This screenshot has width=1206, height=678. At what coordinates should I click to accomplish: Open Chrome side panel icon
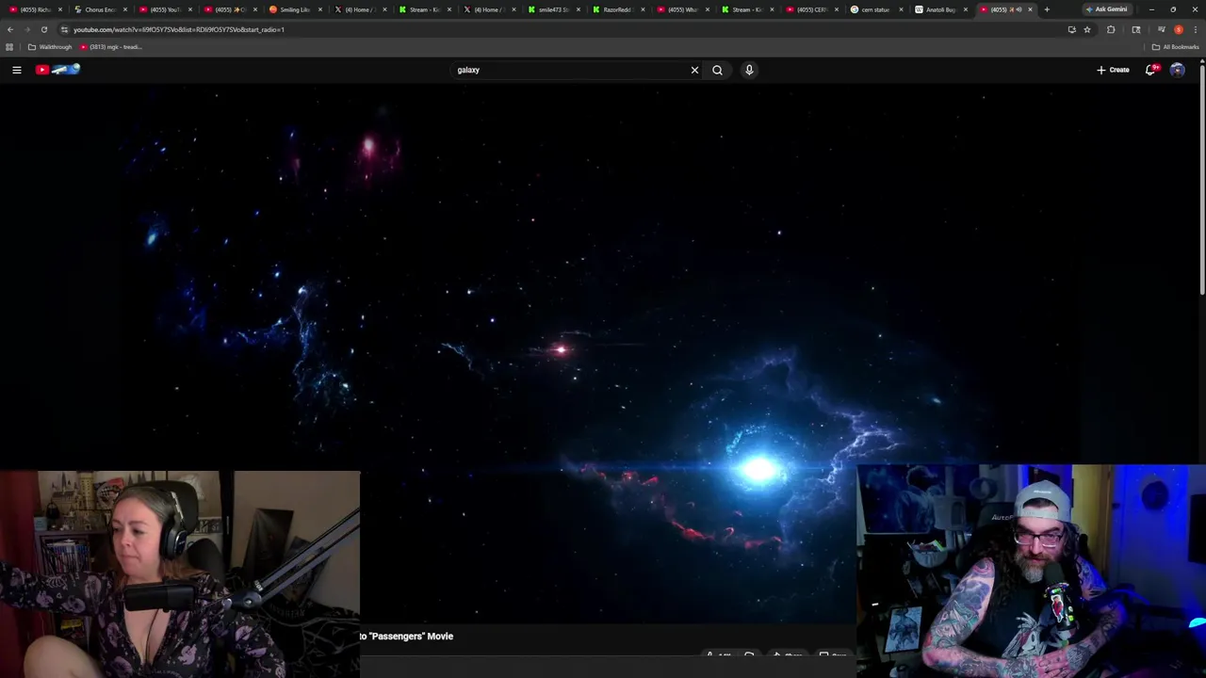pos(1135,29)
